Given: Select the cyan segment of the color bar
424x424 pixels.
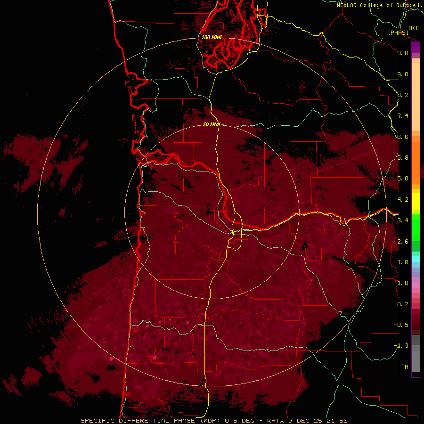Looking at the screenshot, I should [416, 259].
